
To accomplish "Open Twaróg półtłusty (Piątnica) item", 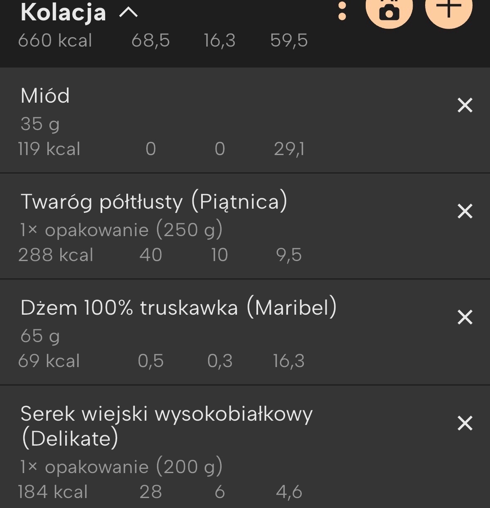I will coord(154,202).
